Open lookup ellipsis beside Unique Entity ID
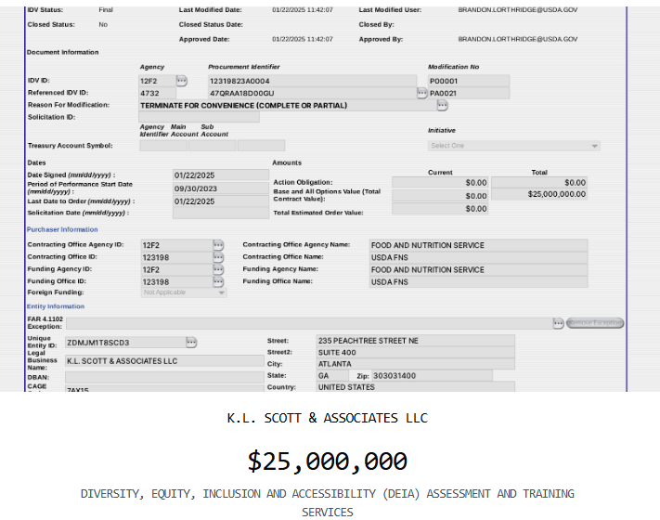Image resolution: width=660 pixels, height=520 pixels. [191, 343]
